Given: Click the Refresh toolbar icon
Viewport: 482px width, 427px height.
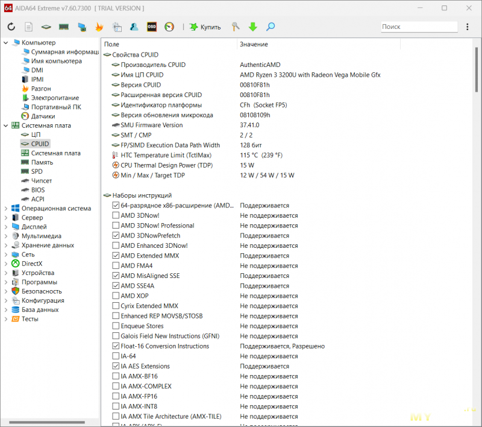Looking at the screenshot, I should tap(11, 27).
